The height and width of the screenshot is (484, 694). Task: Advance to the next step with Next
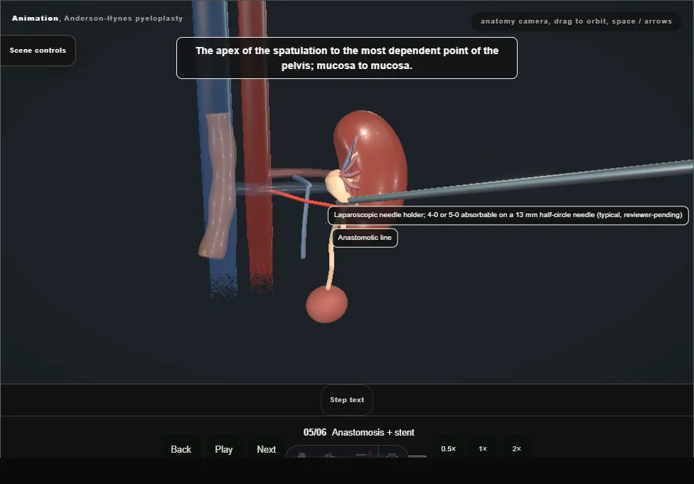[x=267, y=449]
